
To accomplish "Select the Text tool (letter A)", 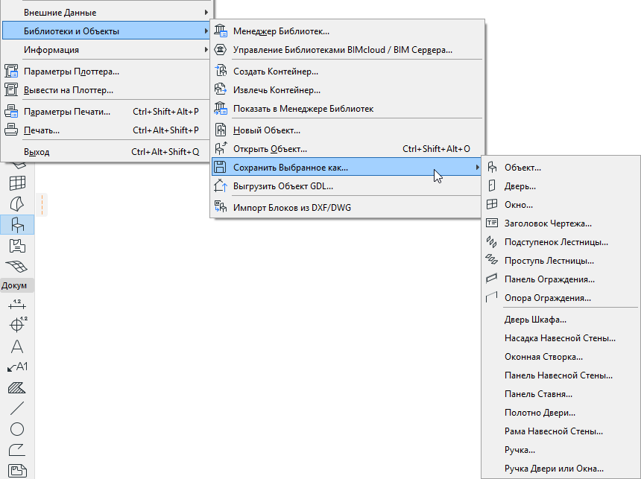I will pyautogui.click(x=17, y=346).
